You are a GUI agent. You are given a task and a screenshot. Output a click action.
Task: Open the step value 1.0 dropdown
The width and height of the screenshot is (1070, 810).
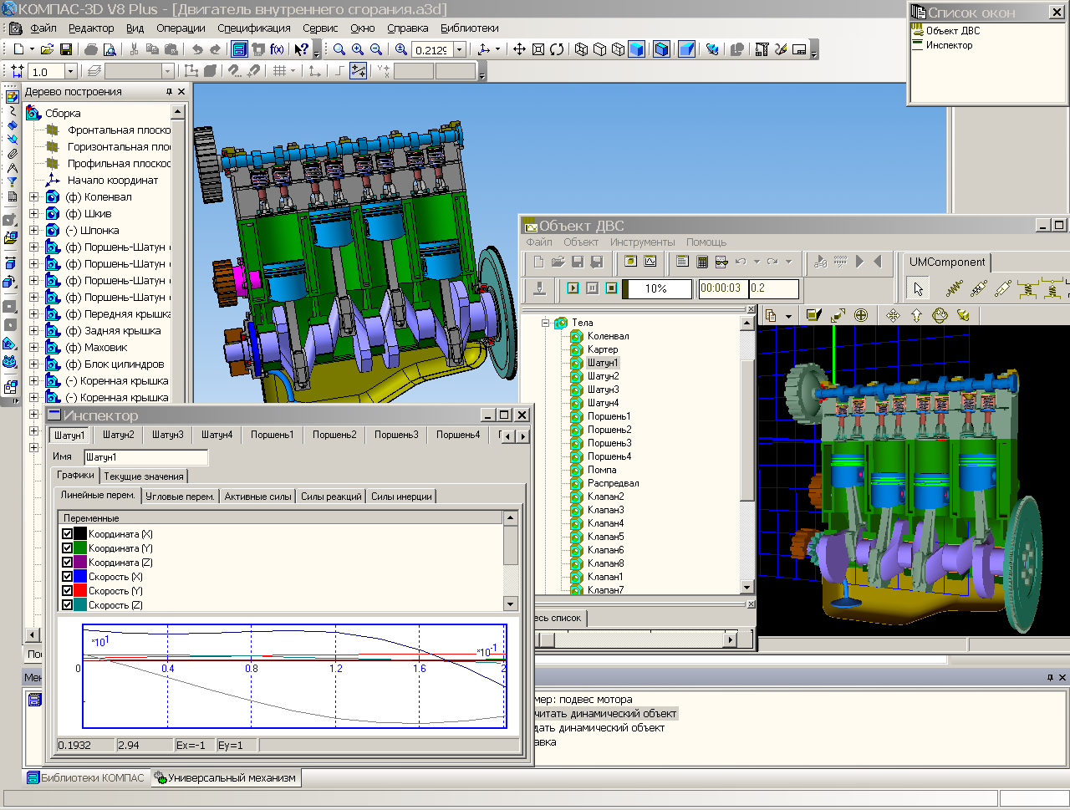(x=70, y=72)
